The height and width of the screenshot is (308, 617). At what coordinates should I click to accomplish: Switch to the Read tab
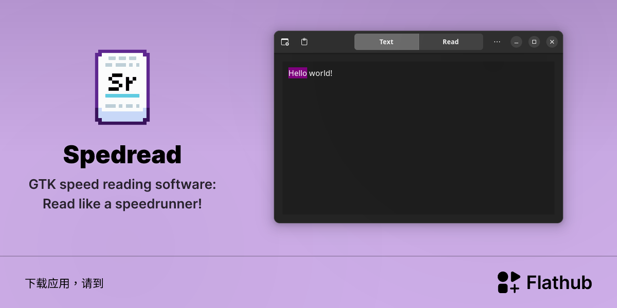[x=451, y=42]
